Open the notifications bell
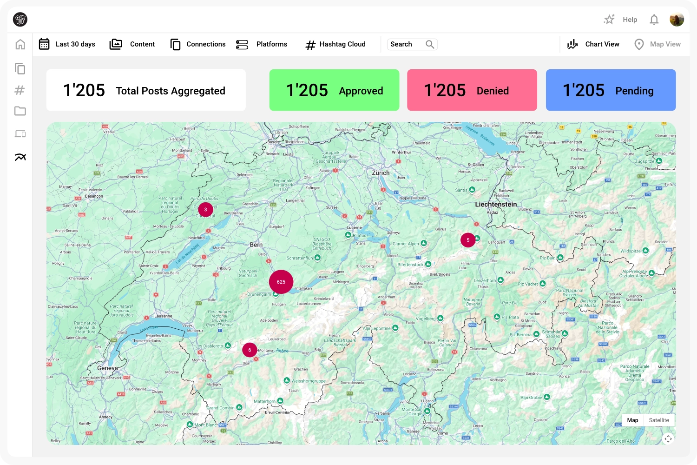The height and width of the screenshot is (465, 697). coord(654,20)
